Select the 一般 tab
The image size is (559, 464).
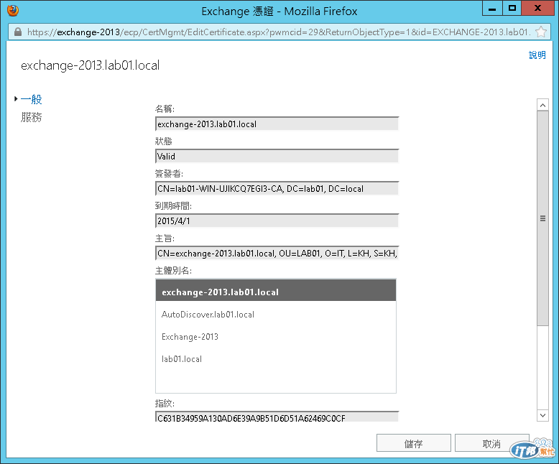point(32,99)
